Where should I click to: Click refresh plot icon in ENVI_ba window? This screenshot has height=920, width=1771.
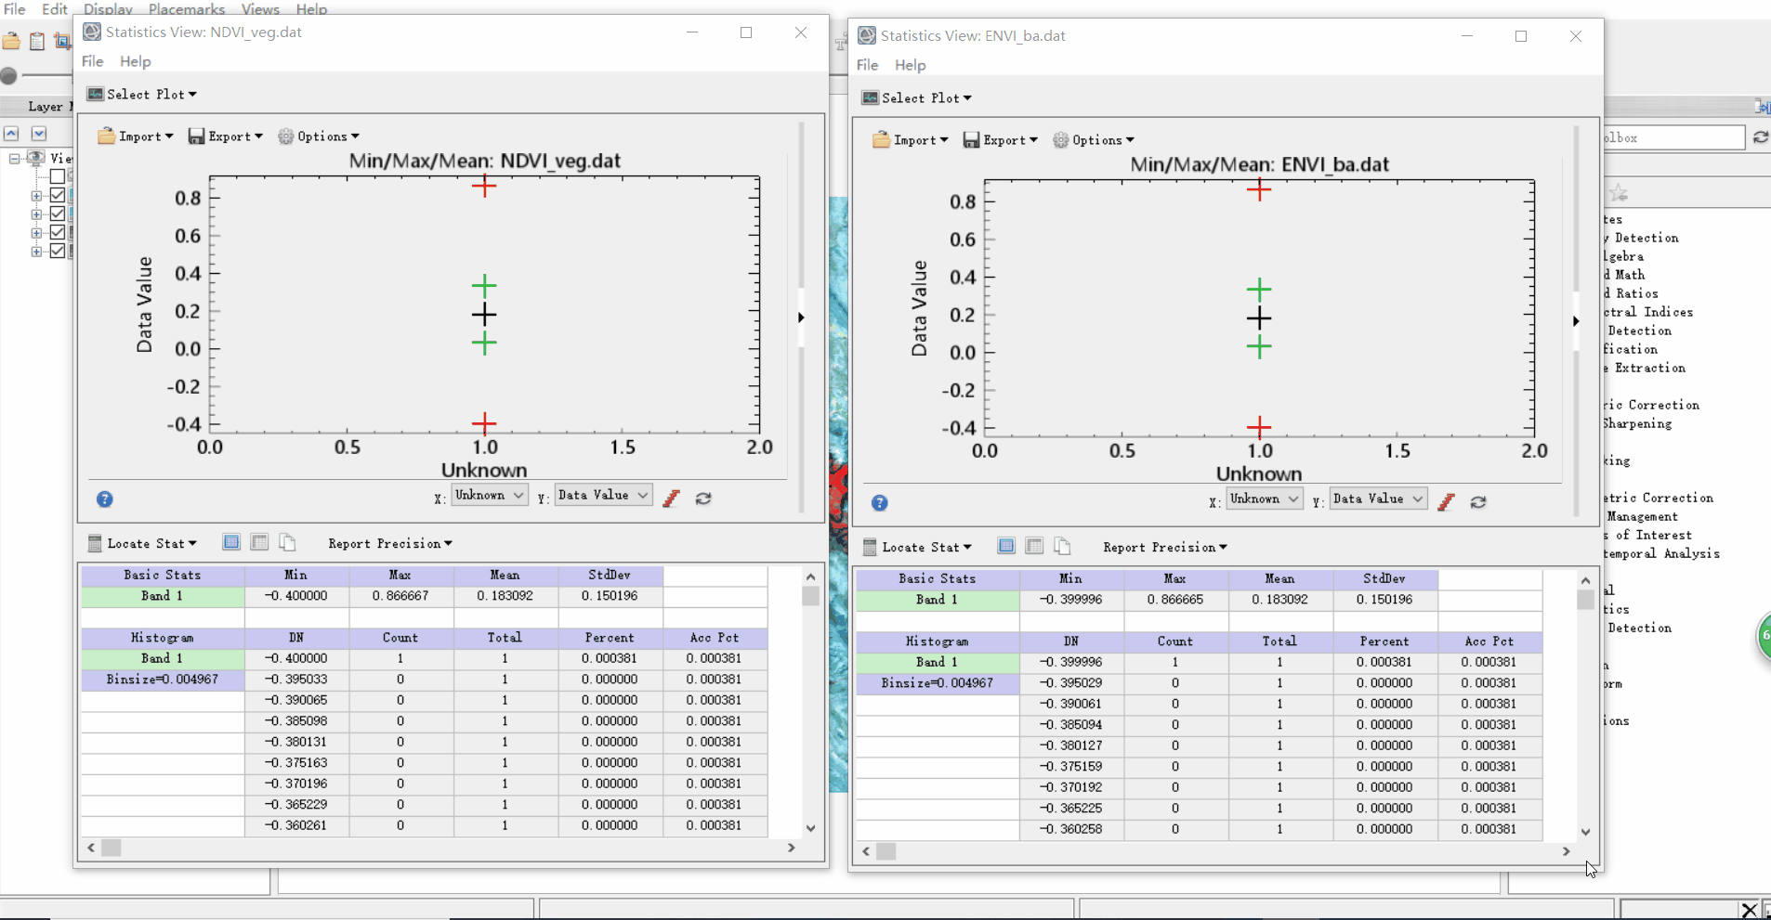tap(1478, 502)
